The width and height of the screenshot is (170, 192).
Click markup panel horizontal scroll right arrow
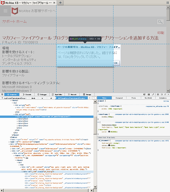coord(92,190)
